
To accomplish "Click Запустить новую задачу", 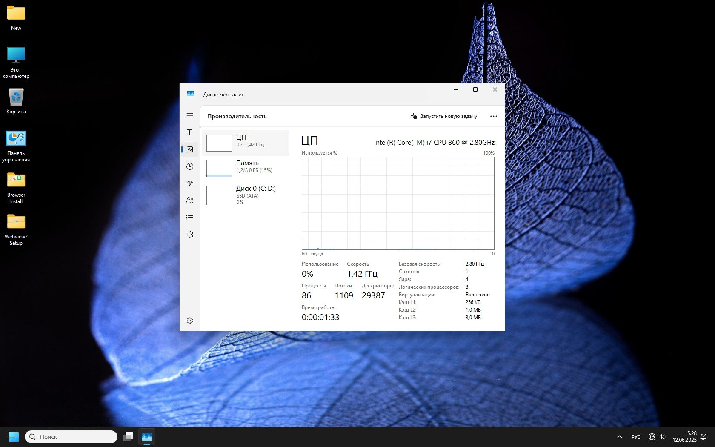I will (x=444, y=116).
